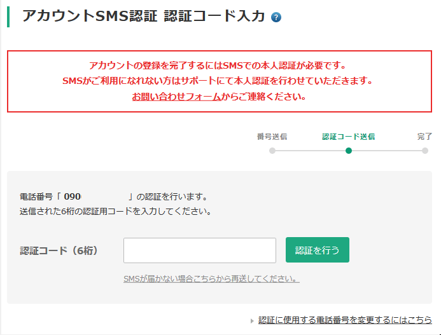Click the 完了 step label
Image resolution: width=441 pixels, height=335 pixels.
click(x=424, y=137)
